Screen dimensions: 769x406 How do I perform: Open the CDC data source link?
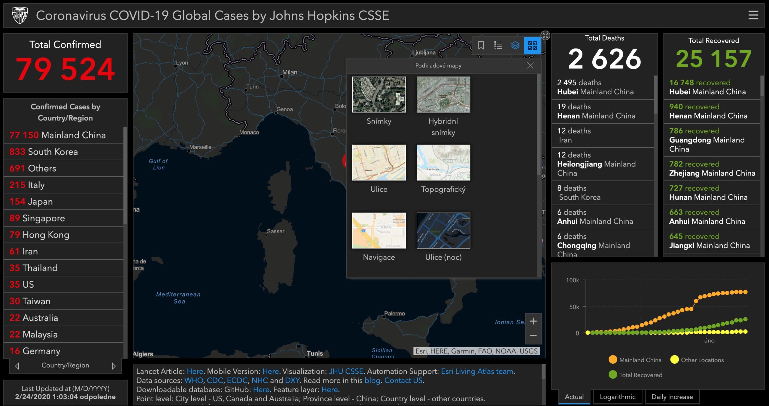pyautogui.click(x=215, y=380)
